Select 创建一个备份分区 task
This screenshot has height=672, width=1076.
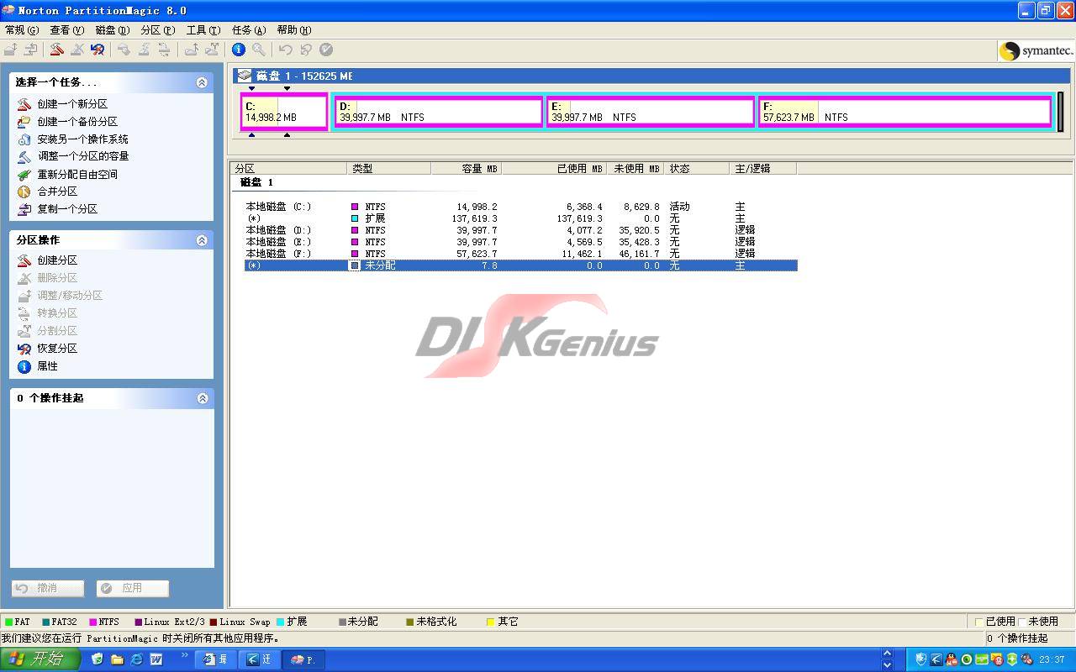point(77,122)
